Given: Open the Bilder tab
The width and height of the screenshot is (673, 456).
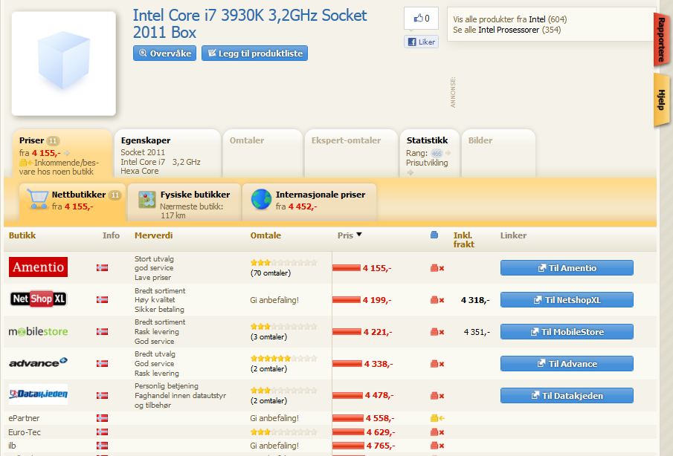Looking at the screenshot, I should click(x=498, y=154).
